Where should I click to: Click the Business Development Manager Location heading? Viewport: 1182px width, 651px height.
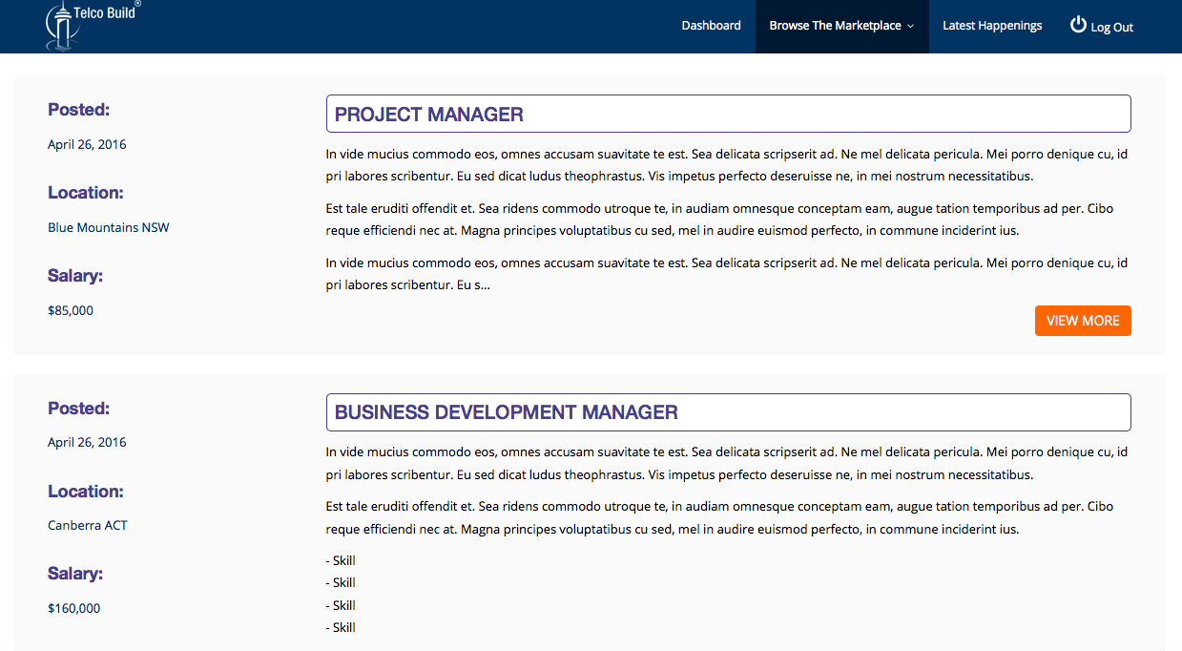point(86,492)
